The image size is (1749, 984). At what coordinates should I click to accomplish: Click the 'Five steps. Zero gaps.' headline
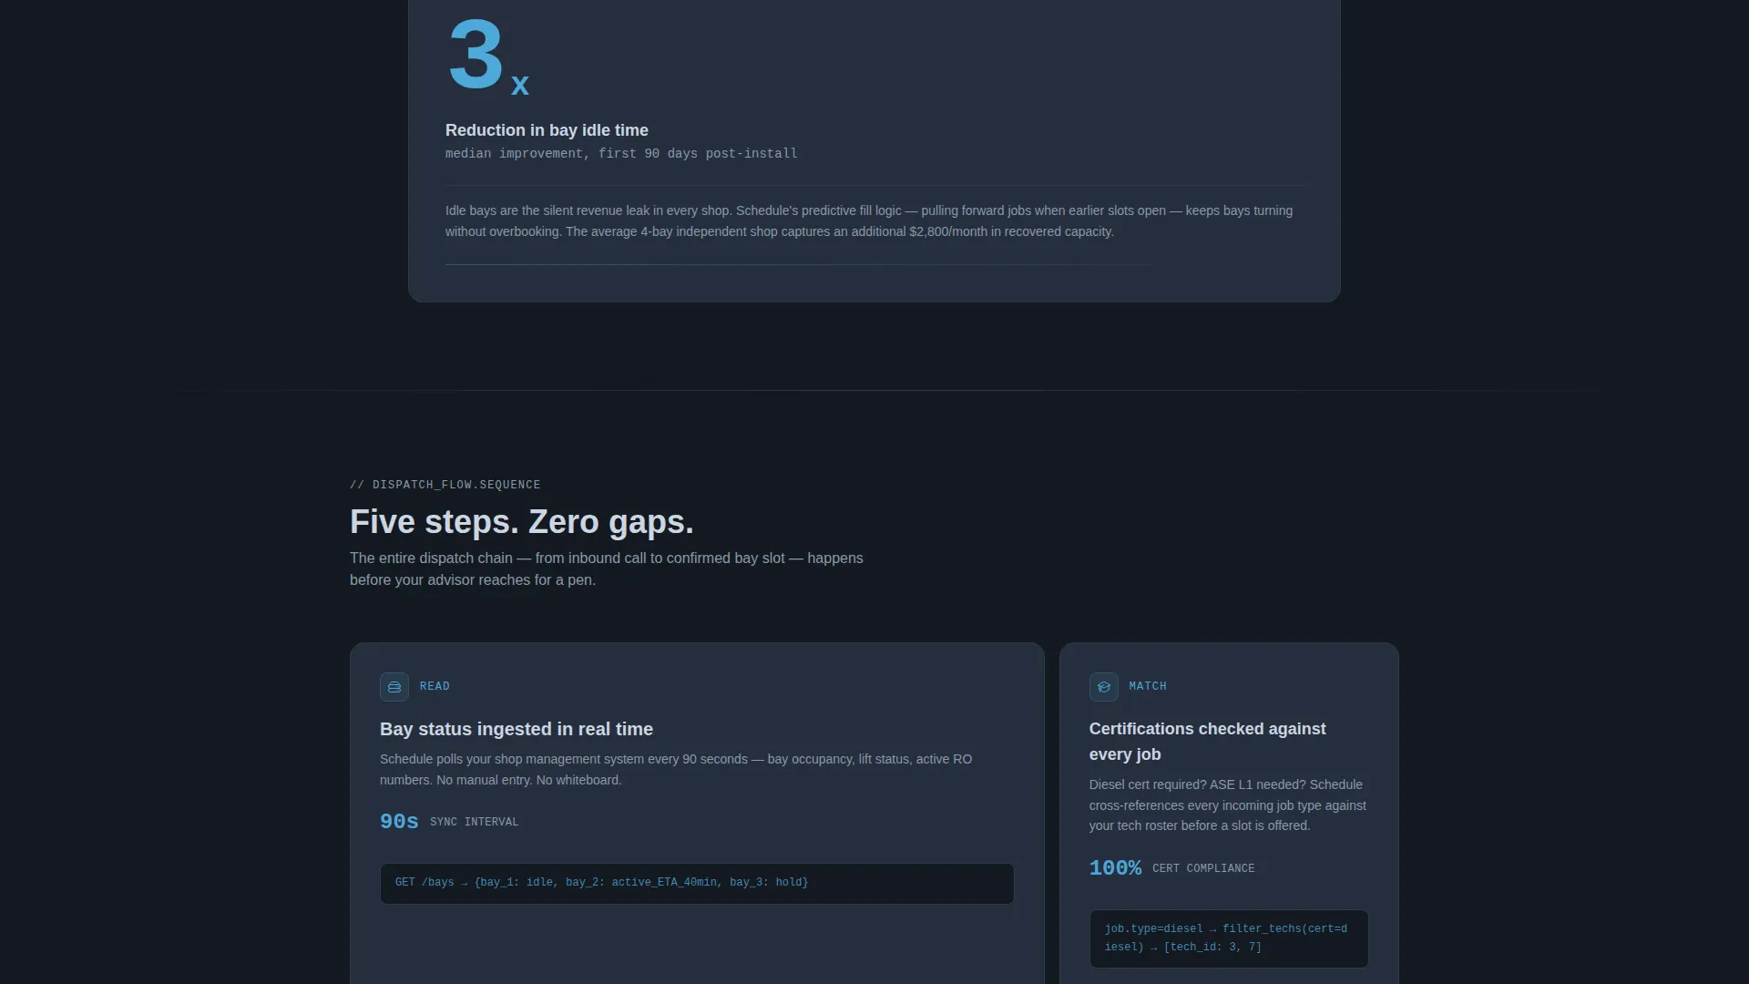(x=522, y=522)
